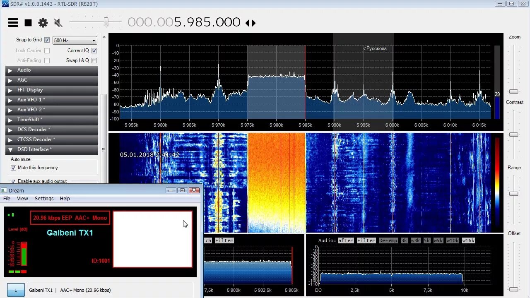Enable the Anti-Fading checkbox
This screenshot has width=530, height=298.
point(47,60)
